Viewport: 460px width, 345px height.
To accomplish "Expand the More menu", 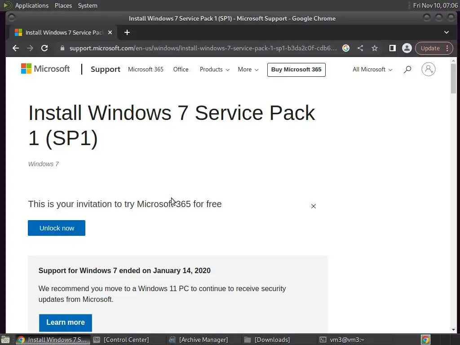I will (248, 70).
